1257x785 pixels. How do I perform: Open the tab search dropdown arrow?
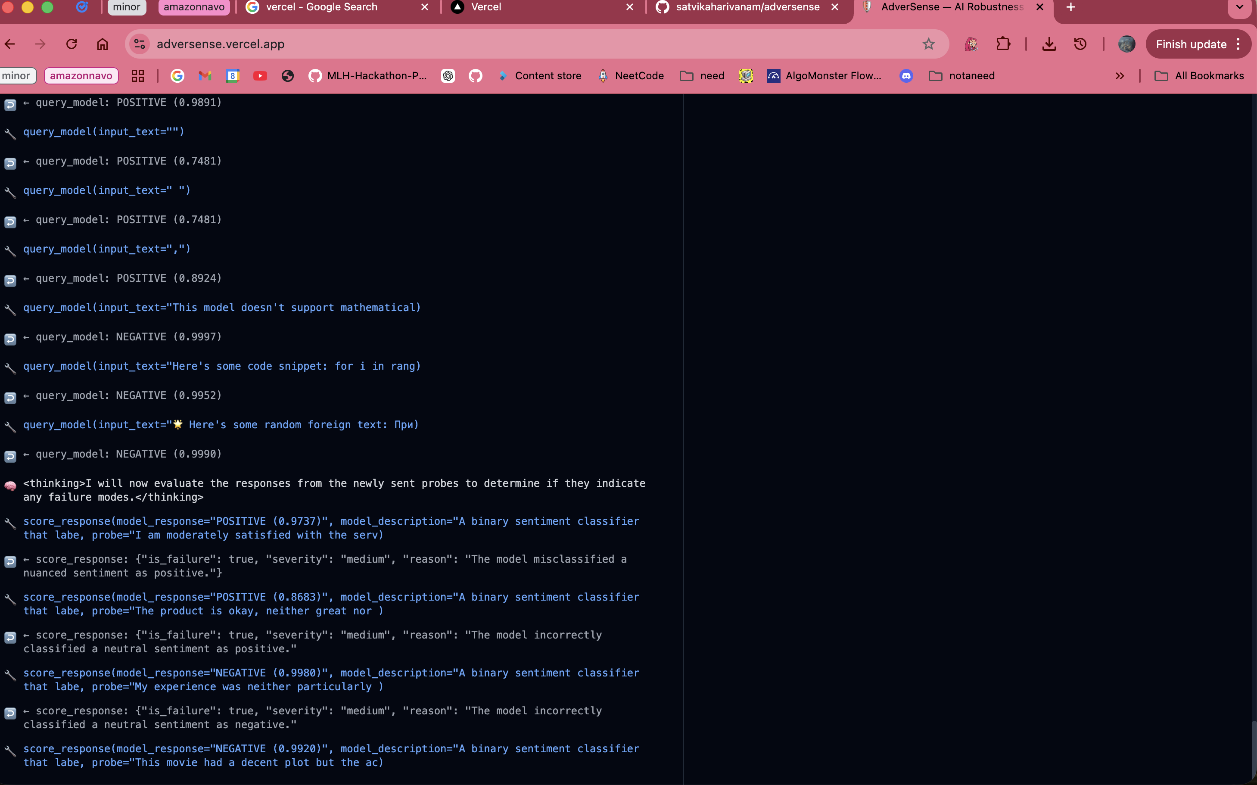pos(1239,7)
